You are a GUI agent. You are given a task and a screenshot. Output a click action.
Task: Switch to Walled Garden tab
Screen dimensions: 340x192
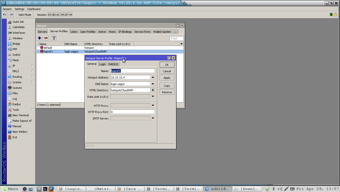click(x=162, y=32)
